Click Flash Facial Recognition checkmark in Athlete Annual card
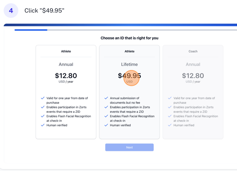 [43, 116]
